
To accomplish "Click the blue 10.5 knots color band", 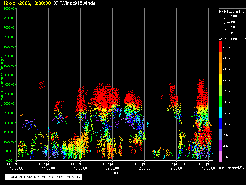I will pos(220,124).
